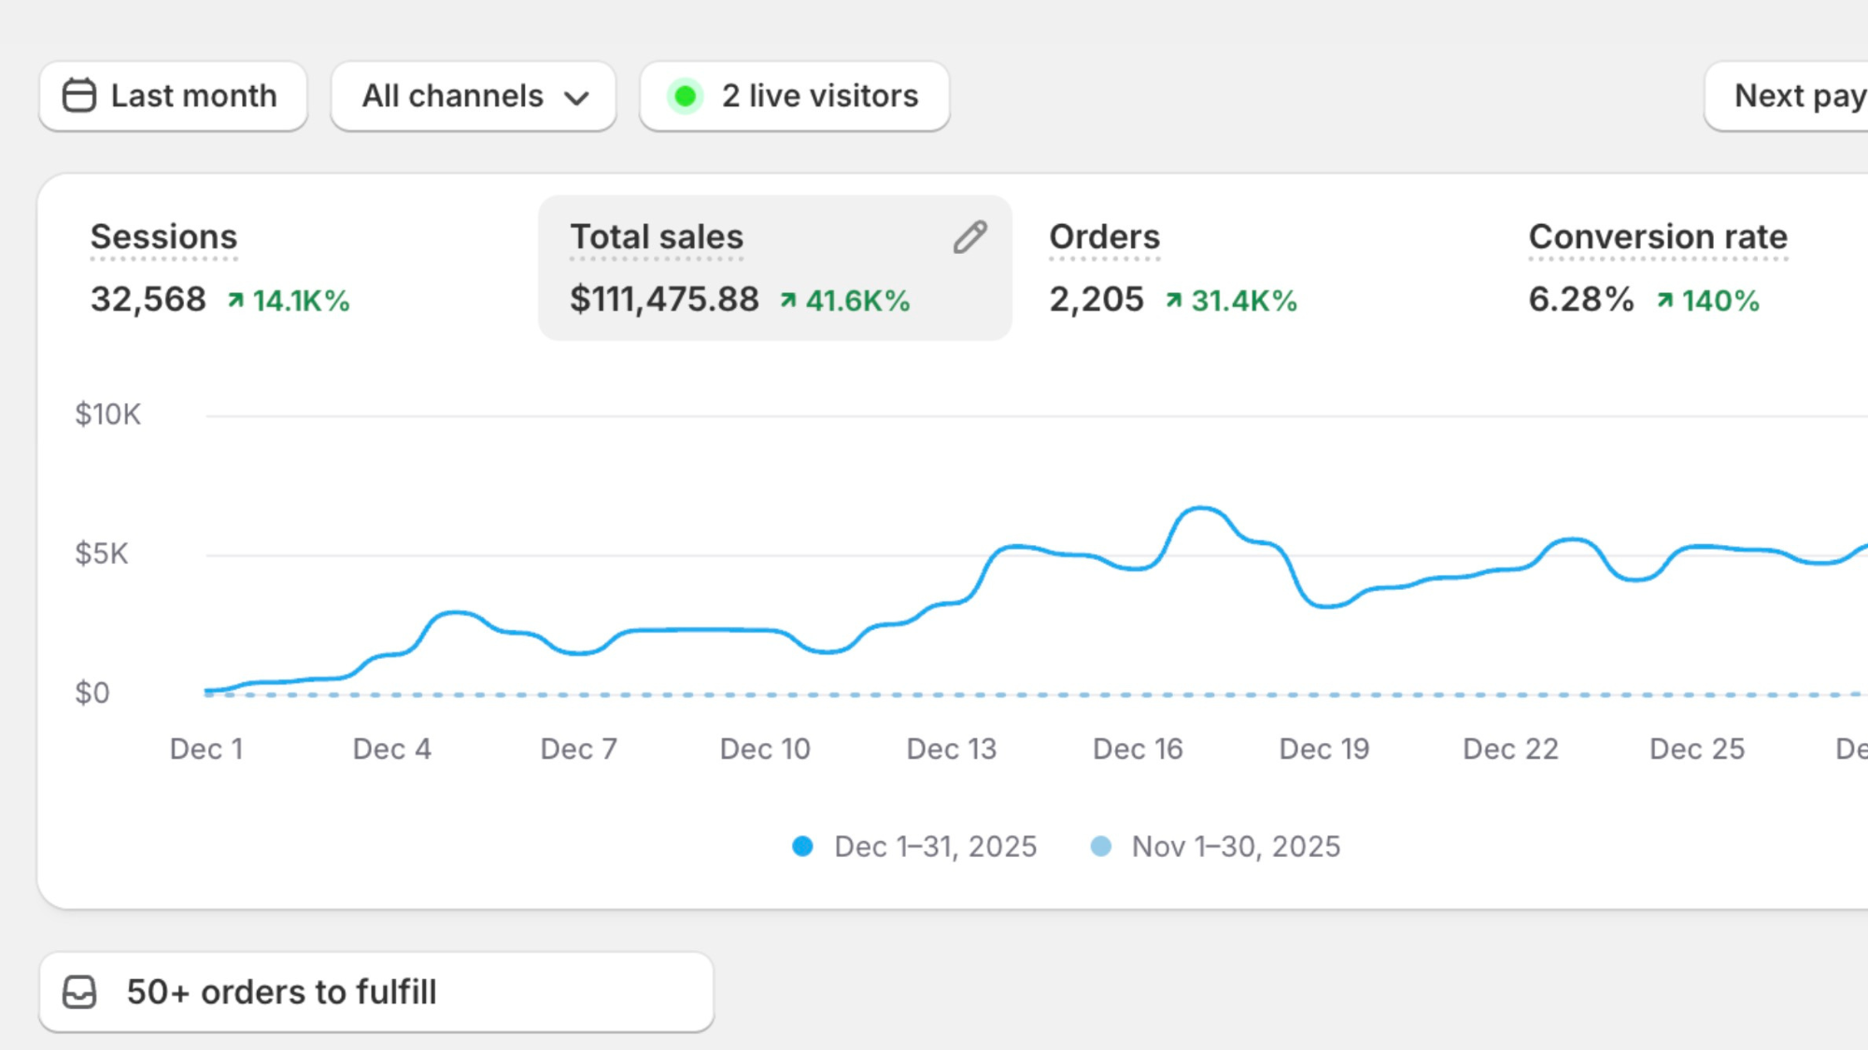Click the Total sales upward trend arrow
The width and height of the screenshot is (1868, 1050).
coord(788,301)
